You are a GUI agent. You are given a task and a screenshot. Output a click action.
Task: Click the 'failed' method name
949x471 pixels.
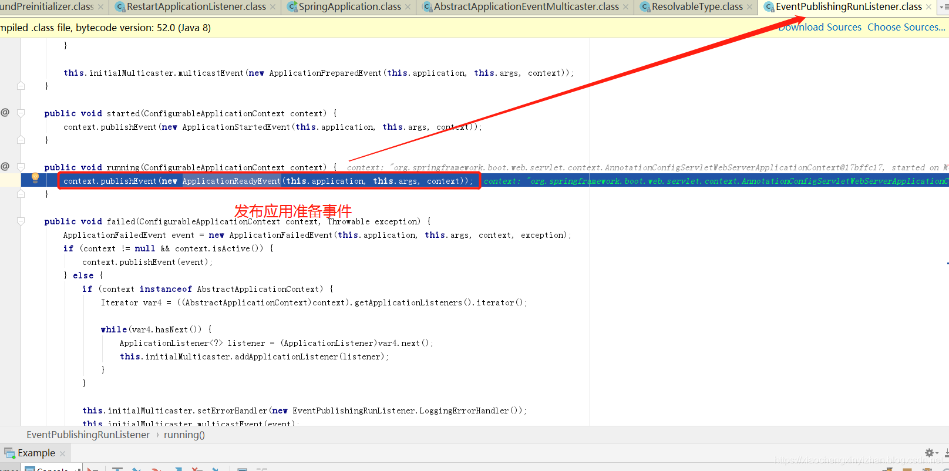(x=121, y=221)
